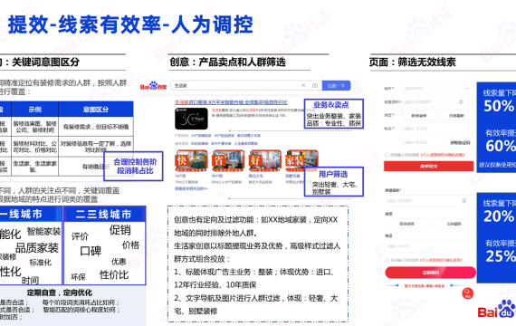Viewport: 516px width, 326px height.
Task: Open the 好 image card
Action: (x=265, y=160)
